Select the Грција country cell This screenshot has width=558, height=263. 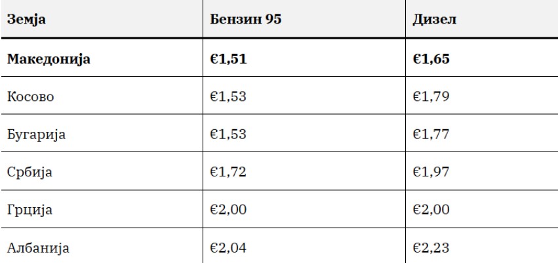(30, 210)
